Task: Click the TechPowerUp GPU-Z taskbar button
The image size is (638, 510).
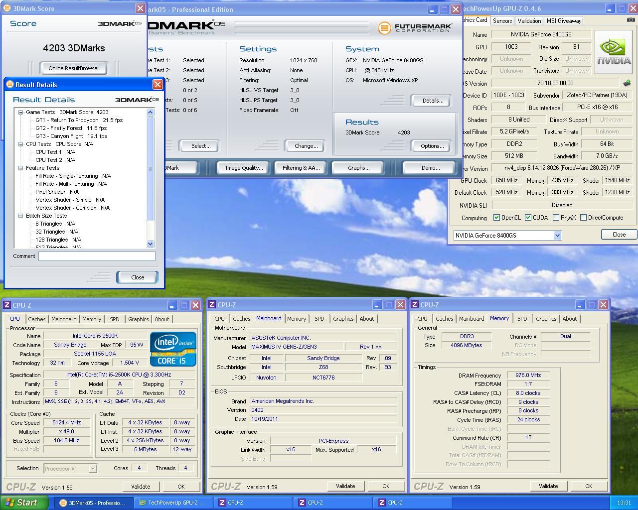Action: tap(173, 503)
